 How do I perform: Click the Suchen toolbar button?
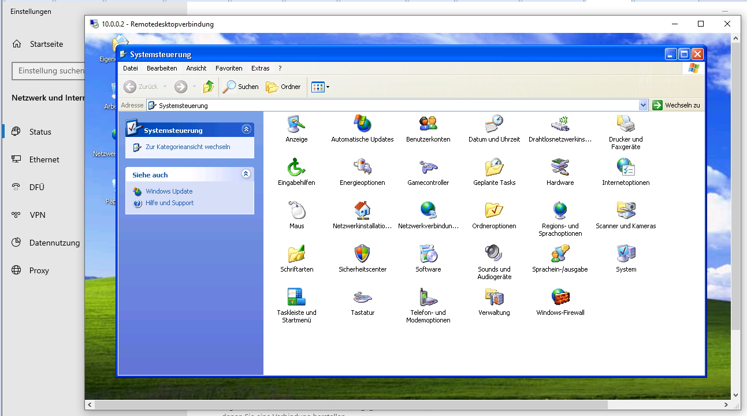point(241,87)
